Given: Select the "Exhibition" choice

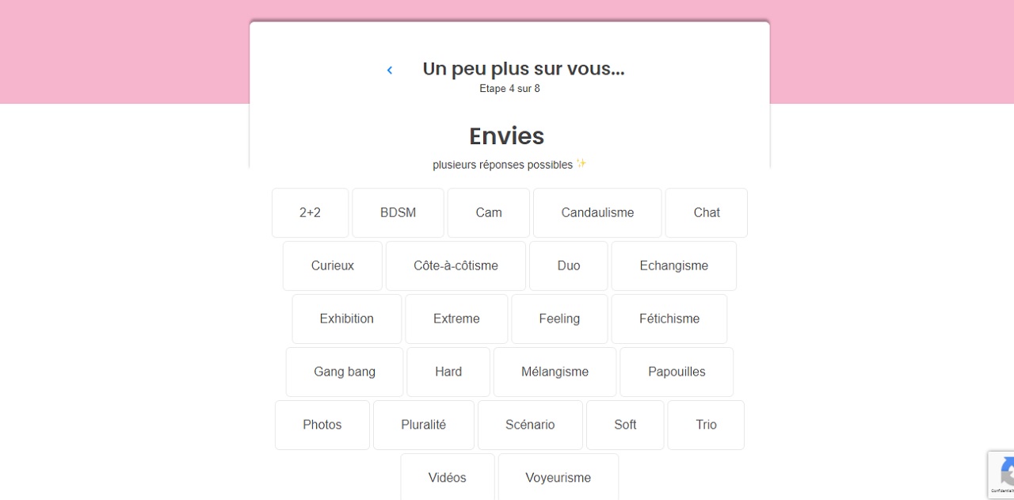Looking at the screenshot, I should click(x=346, y=319).
